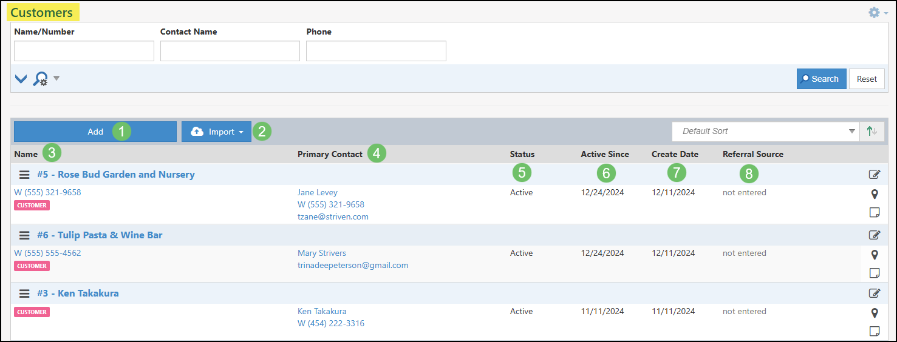Click the edit icon for Ken Takakura row

874,293
